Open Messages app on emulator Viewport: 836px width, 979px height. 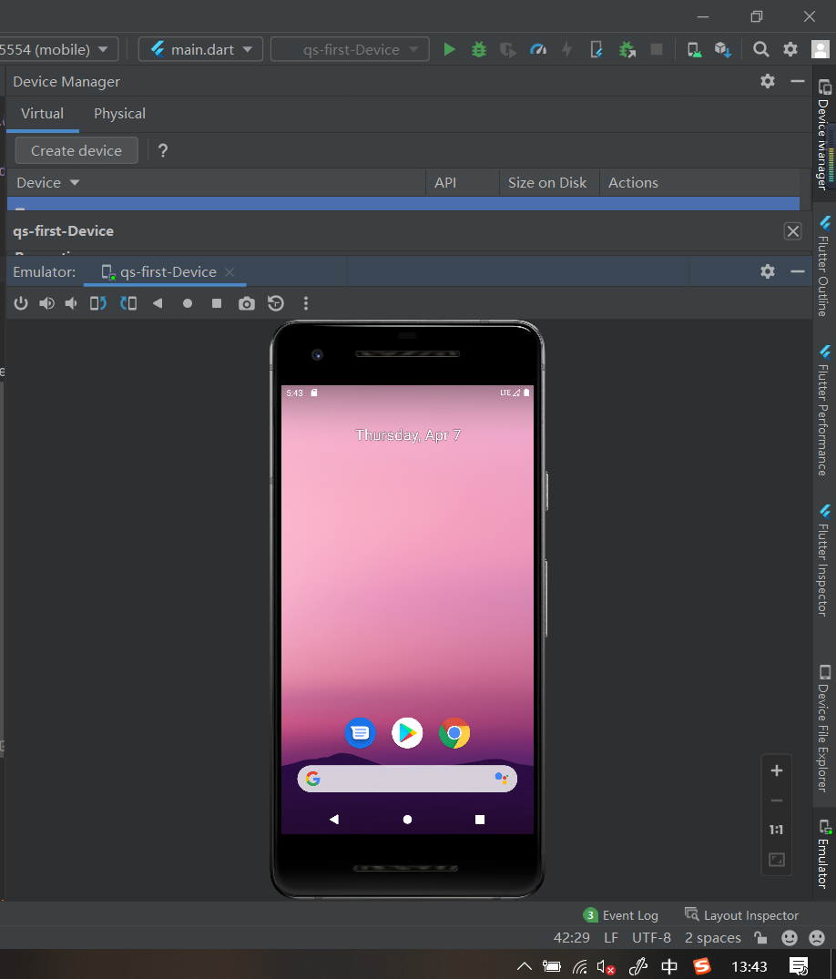tap(361, 733)
